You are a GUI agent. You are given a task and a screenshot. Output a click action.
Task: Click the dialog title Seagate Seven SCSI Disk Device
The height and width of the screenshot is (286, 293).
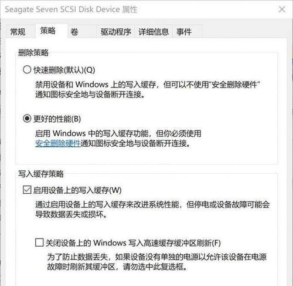(62, 9)
